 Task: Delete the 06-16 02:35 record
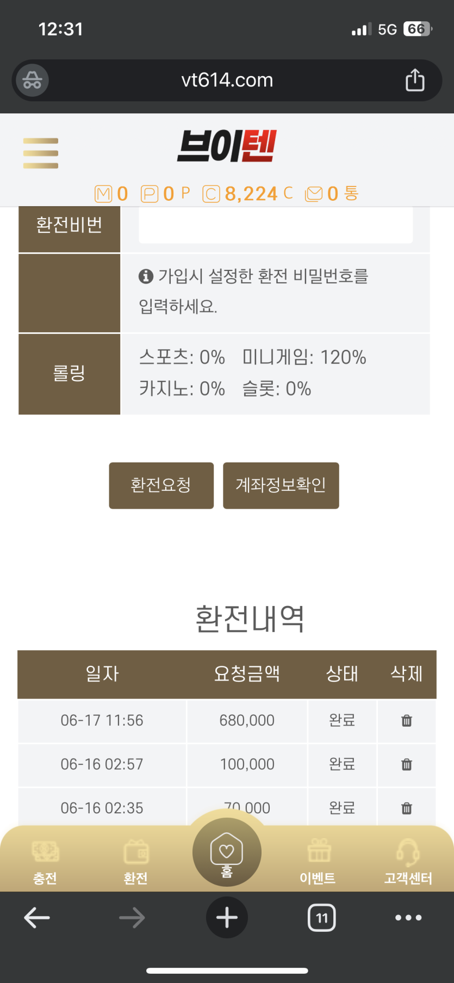(x=407, y=808)
